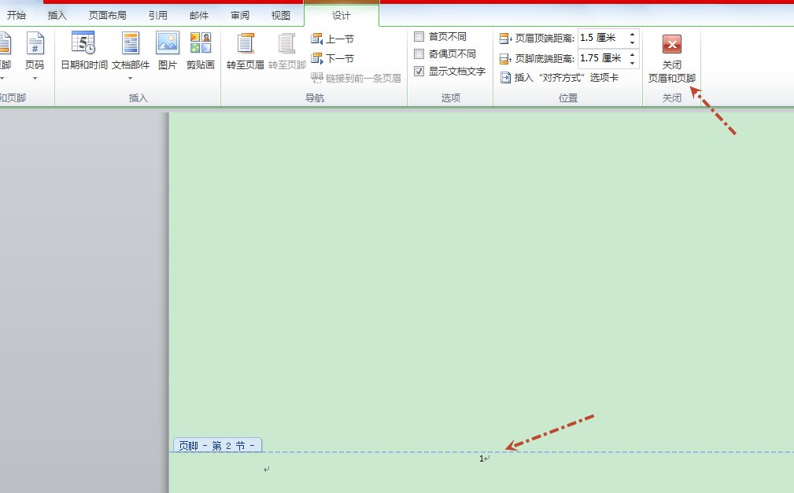794x493 pixels.
Task: Enable different first page (首页不同)
Action: point(419,36)
